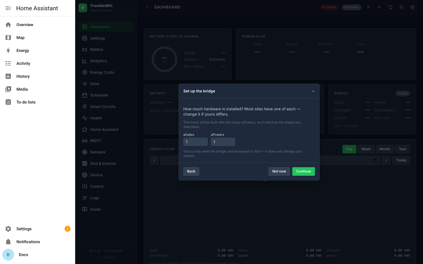Refresh the dashboard with the reload icon
Image resolution: width=423 pixels, height=264 pixels.
point(390,7)
